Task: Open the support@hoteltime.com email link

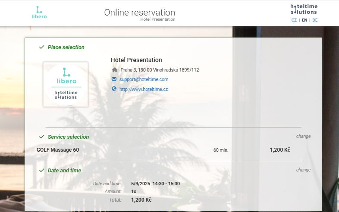Action: coord(144,79)
